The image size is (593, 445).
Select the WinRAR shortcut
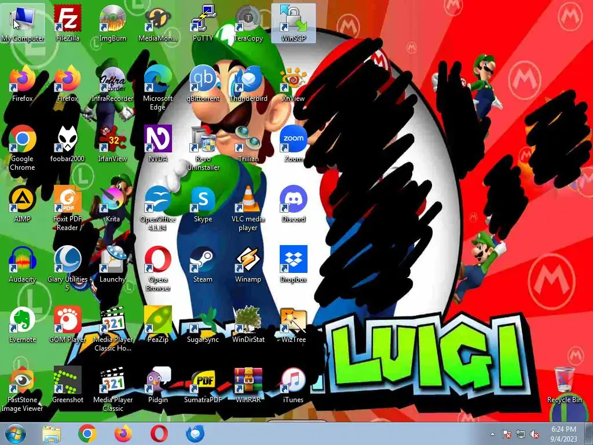point(248,385)
